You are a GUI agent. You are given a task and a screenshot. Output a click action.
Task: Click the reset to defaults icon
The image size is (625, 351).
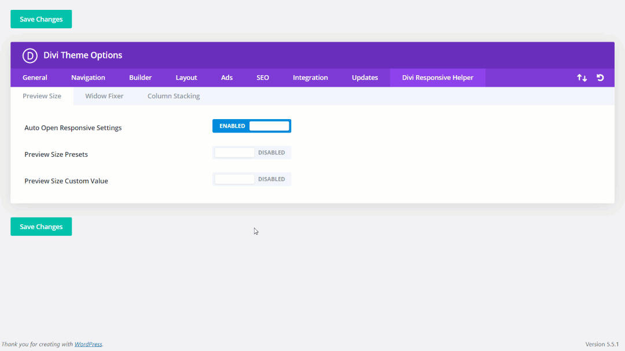[x=600, y=77]
